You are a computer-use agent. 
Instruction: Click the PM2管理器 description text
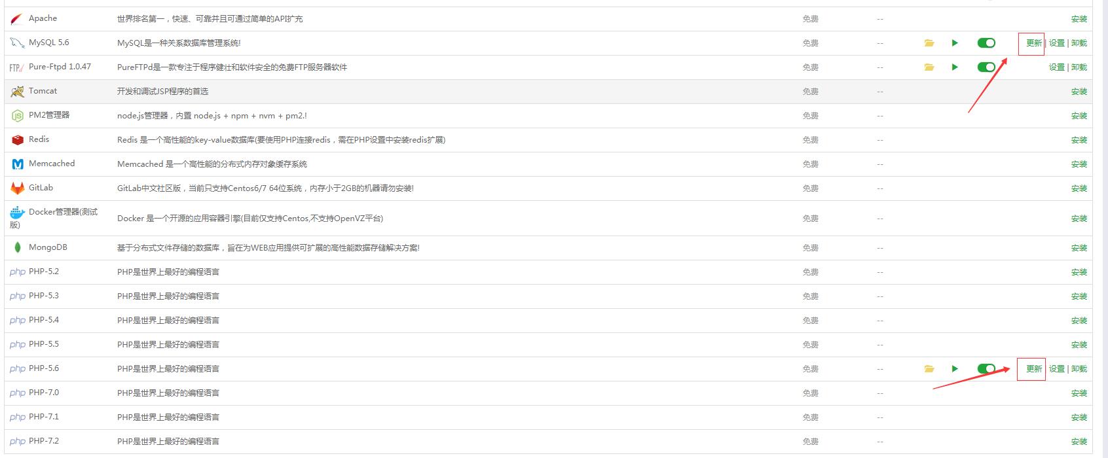point(212,116)
